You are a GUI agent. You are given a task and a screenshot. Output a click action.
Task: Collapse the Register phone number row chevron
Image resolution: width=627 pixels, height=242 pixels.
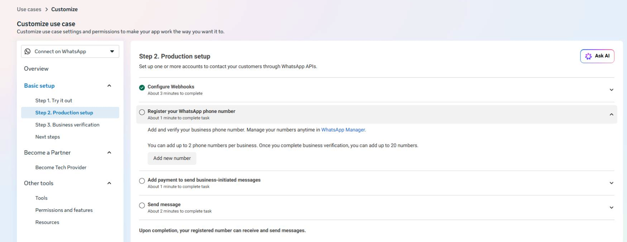click(x=611, y=114)
